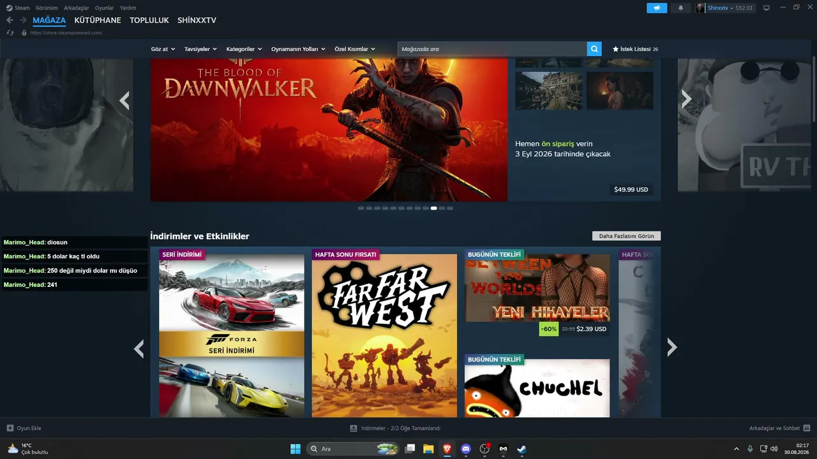
Task: Expand the Tavsiyeler dropdown
Action: click(200, 49)
